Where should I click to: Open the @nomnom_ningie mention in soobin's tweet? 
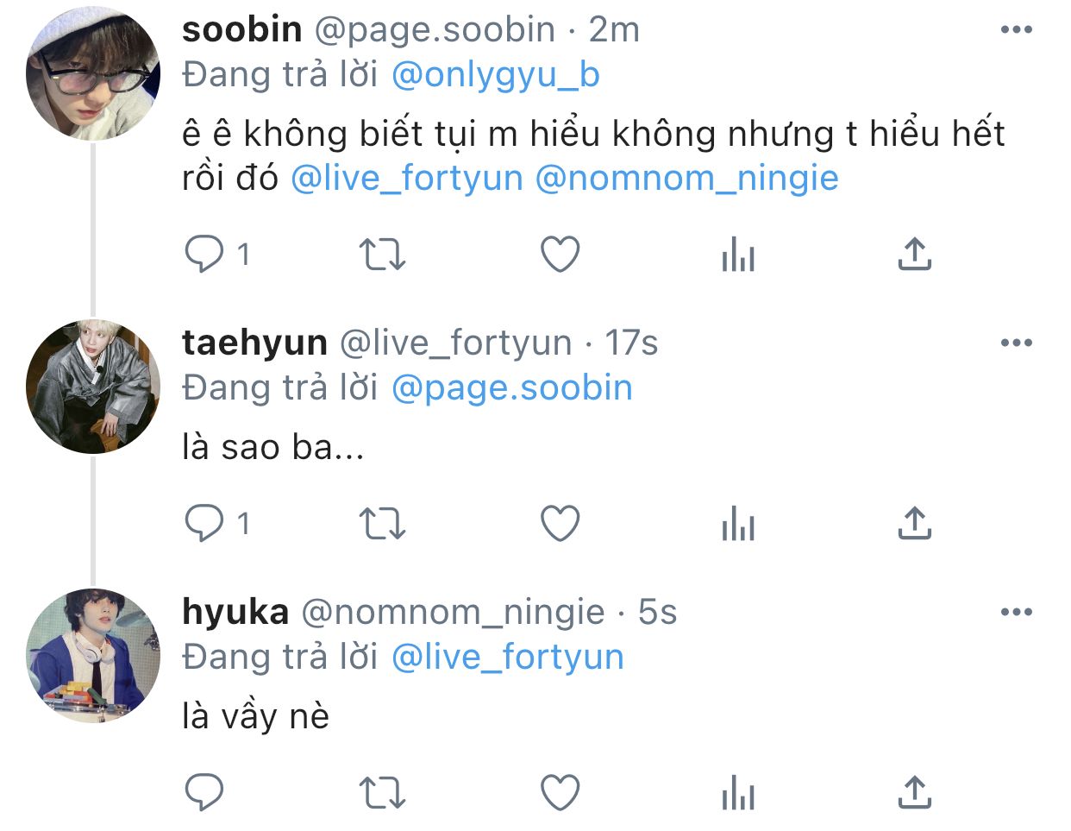687,179
